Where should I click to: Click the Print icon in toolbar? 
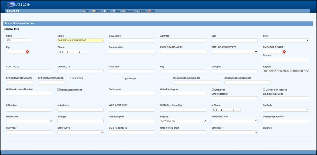coord(114,11)
